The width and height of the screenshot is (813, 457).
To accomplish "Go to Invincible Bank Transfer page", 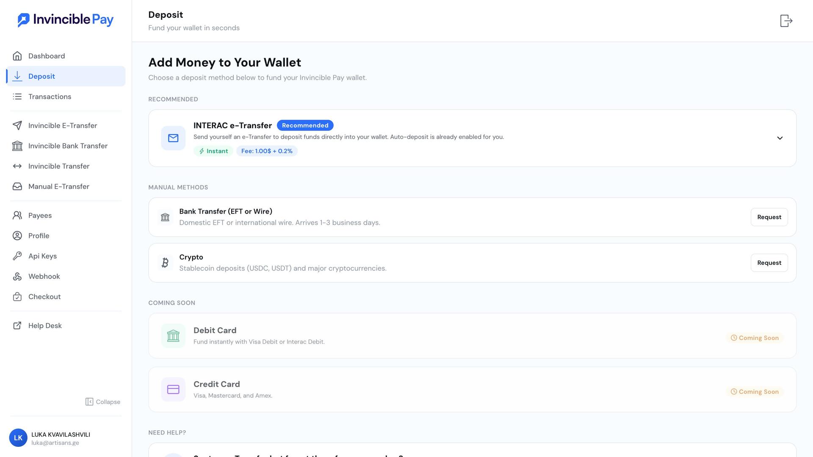I will 66,146.
